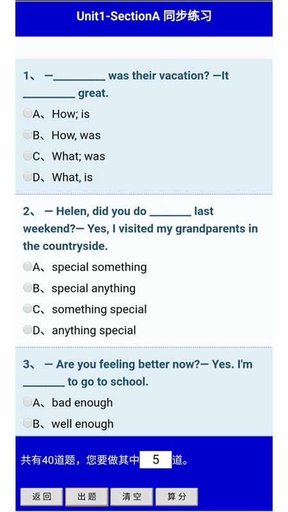Click the 返回 back button

pos(42,497)
